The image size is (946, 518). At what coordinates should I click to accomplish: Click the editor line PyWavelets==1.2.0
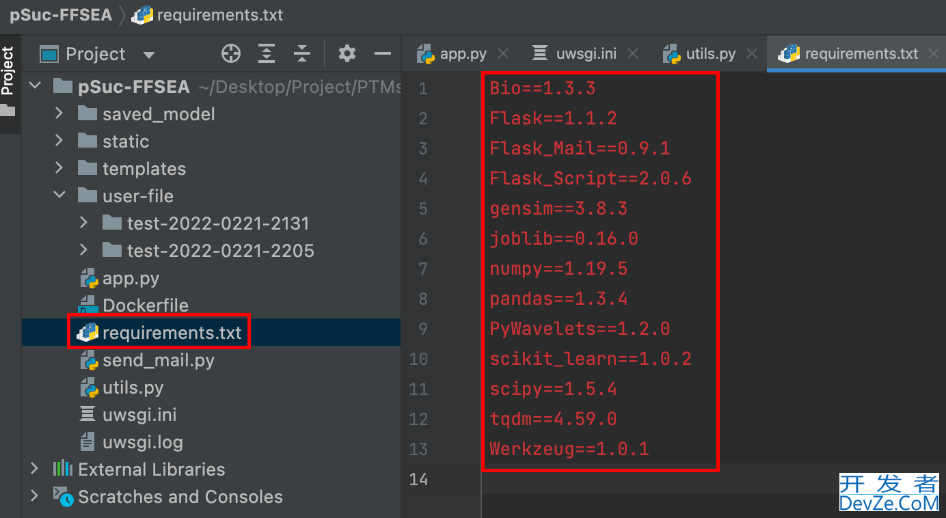point(580,328)
